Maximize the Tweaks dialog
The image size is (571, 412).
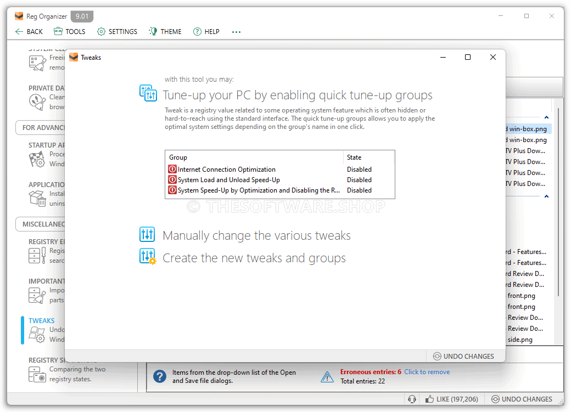point(468,57)
